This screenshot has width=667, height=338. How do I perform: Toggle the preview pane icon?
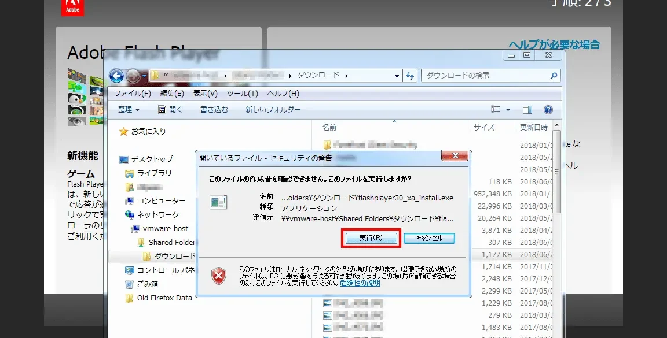click(527, 110)
